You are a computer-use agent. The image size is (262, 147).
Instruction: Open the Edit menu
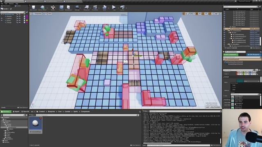(6, 4)
